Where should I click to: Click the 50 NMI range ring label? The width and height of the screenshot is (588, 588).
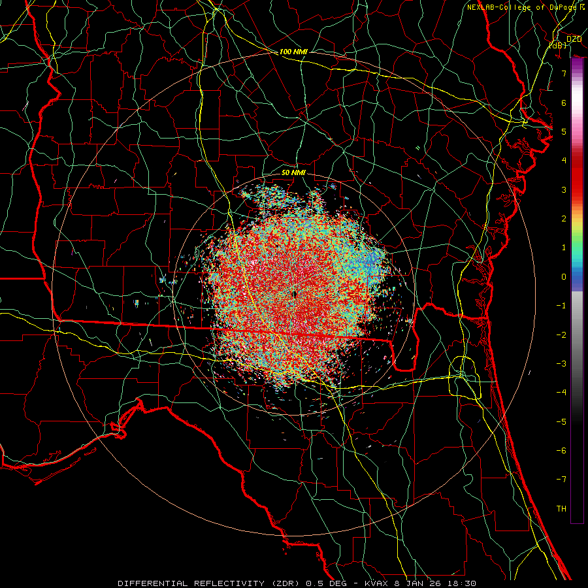coord(293,172)
